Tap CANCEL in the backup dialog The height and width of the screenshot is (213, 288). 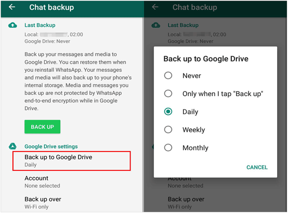click(257, 167)
